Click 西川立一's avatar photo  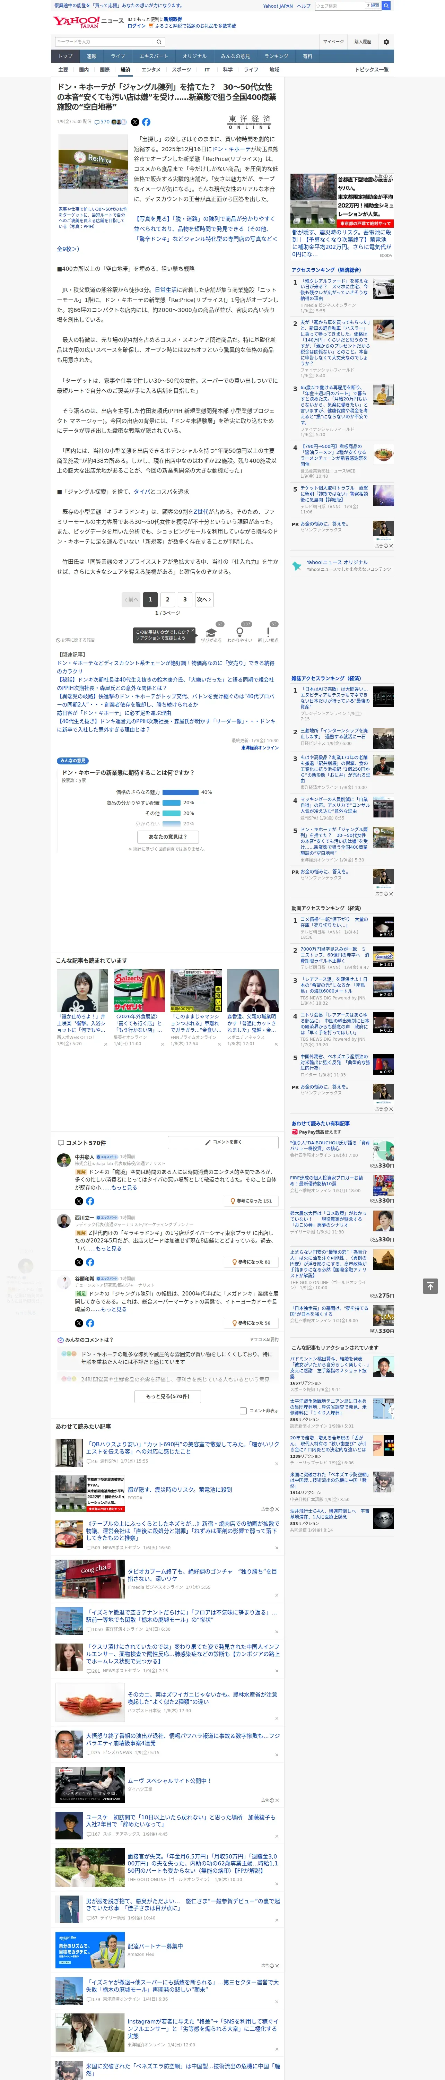tap(64, 1221)
